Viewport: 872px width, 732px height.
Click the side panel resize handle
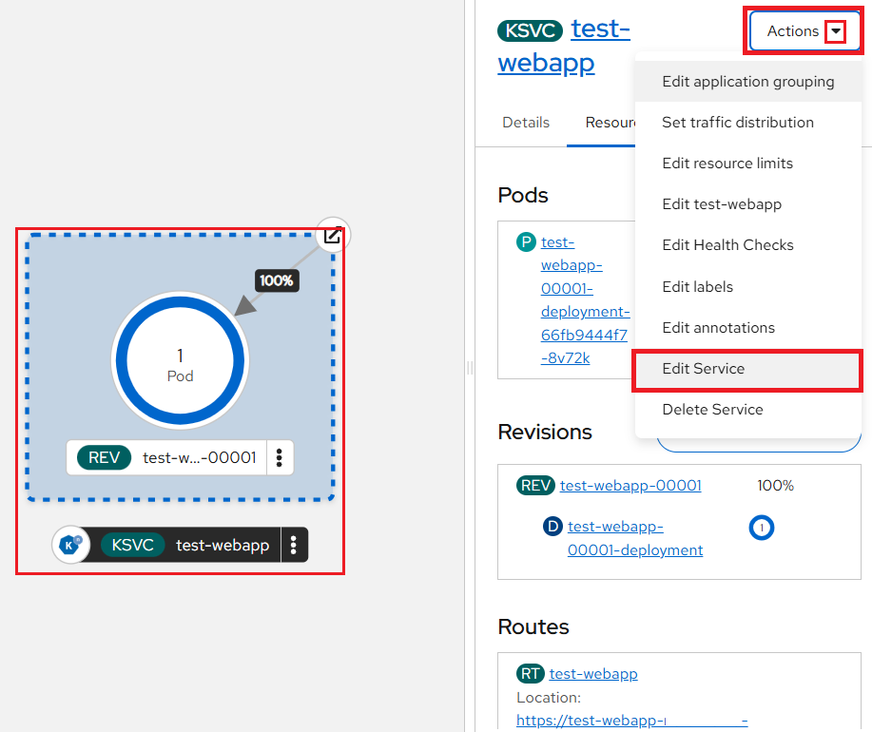point(470,368)
